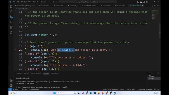Click the Prettier status bar item
This screenshot has width=169, height=95.
149,89
